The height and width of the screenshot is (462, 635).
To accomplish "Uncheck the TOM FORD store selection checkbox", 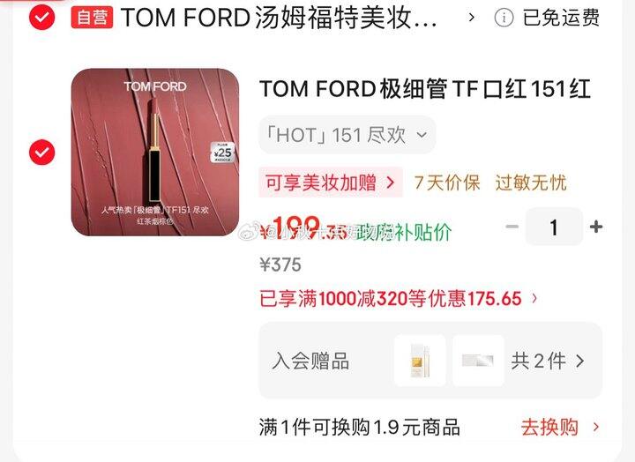I will (42, 17).
